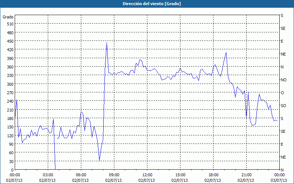Pick the 180 degree axis value
This screenshot has height=184, width=294.
click(10, 118)
